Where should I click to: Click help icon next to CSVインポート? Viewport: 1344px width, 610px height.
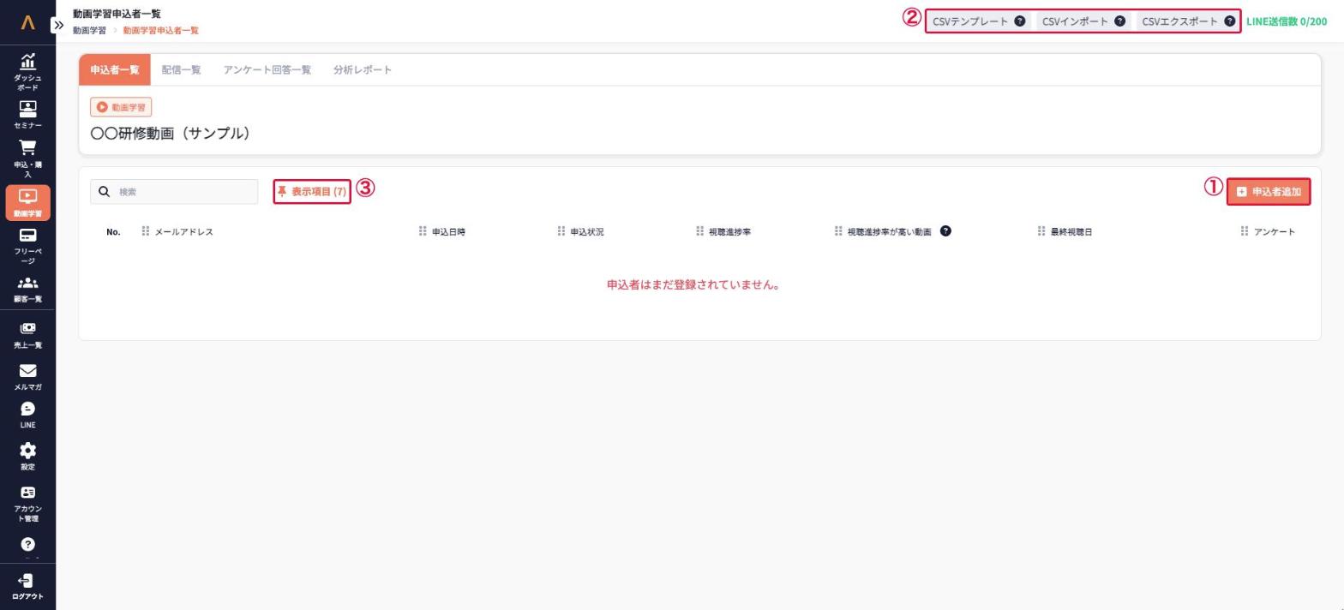pos(1119,21)
